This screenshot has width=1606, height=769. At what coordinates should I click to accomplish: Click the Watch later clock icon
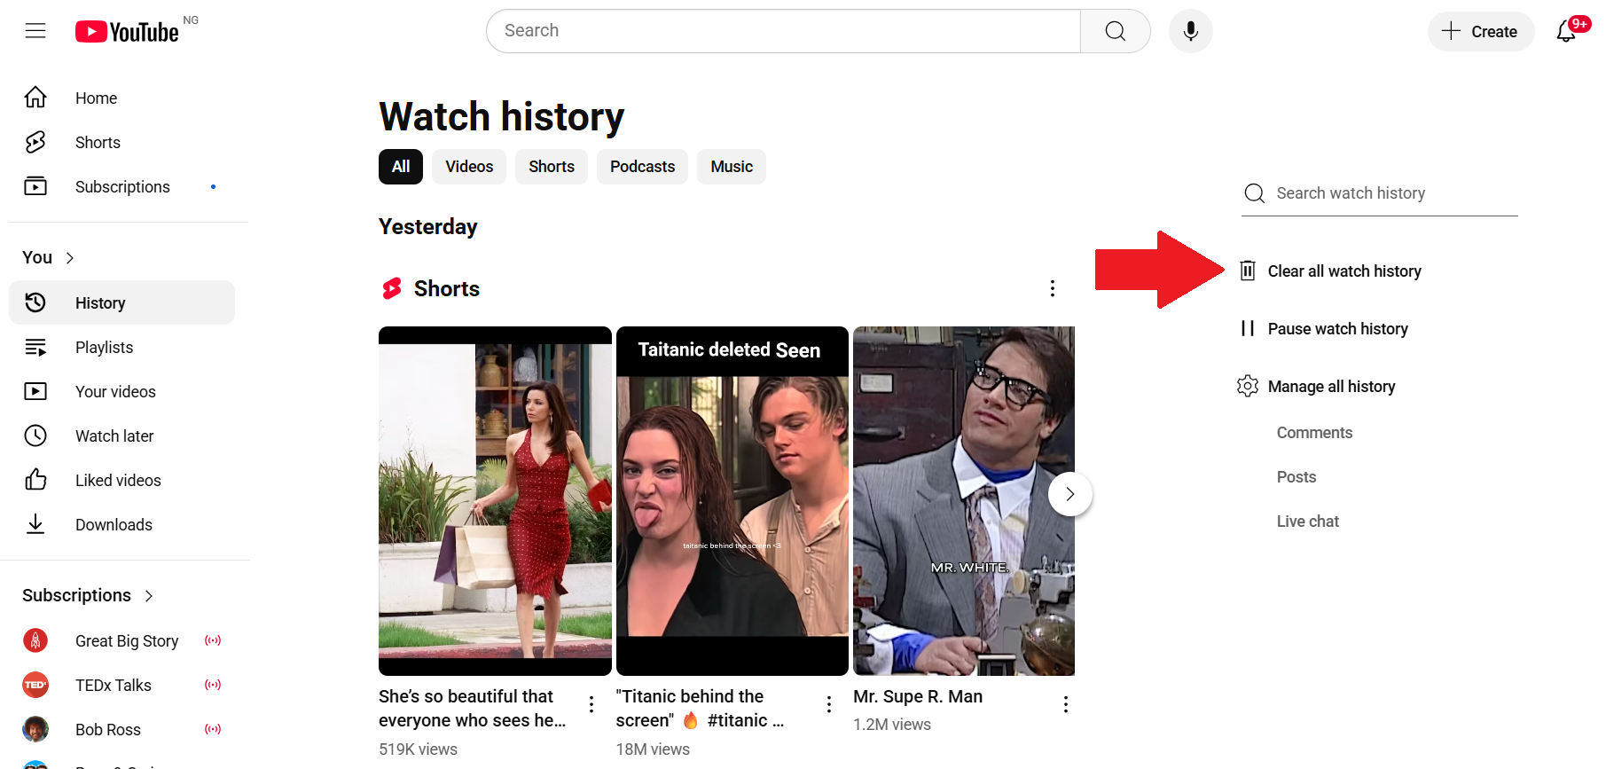pos(35,436)
